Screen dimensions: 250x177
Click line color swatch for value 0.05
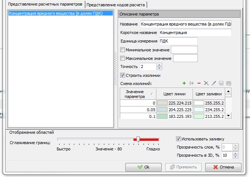click(x=162, y=110)
